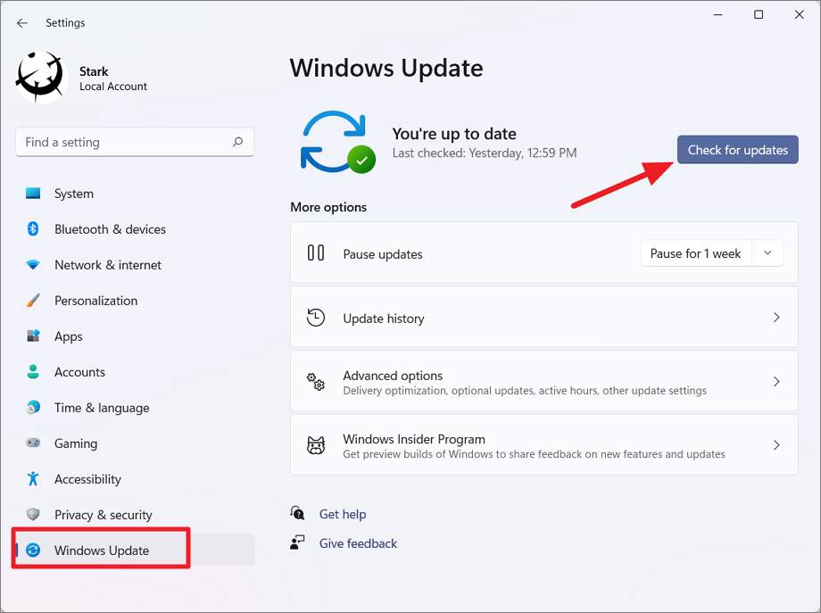Open the Pause for 1 week dropdown
The width and height of the screenshot is (821, 613).
(767, 253)
